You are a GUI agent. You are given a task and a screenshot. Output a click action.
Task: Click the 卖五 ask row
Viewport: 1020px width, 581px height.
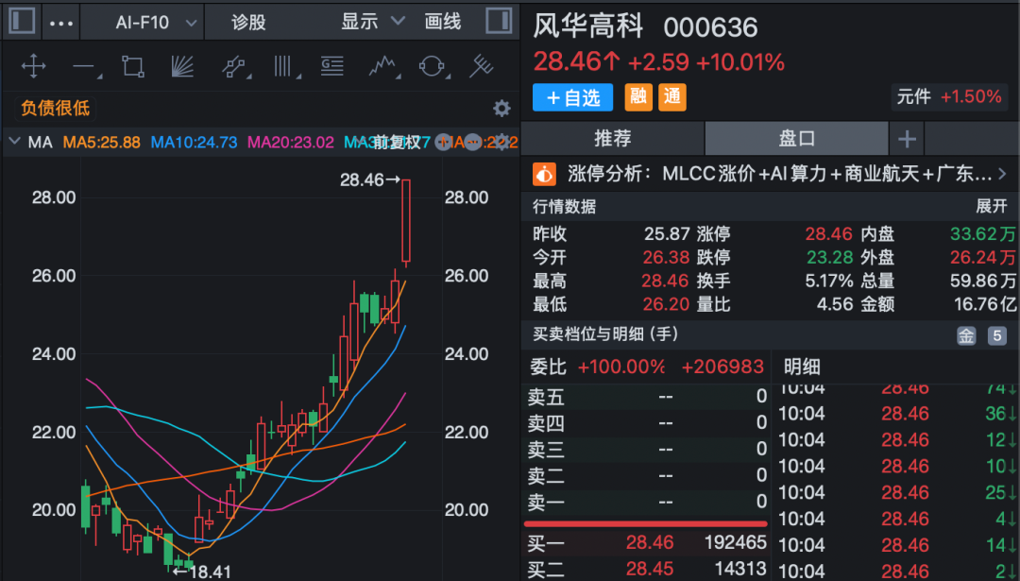[645, 396]
